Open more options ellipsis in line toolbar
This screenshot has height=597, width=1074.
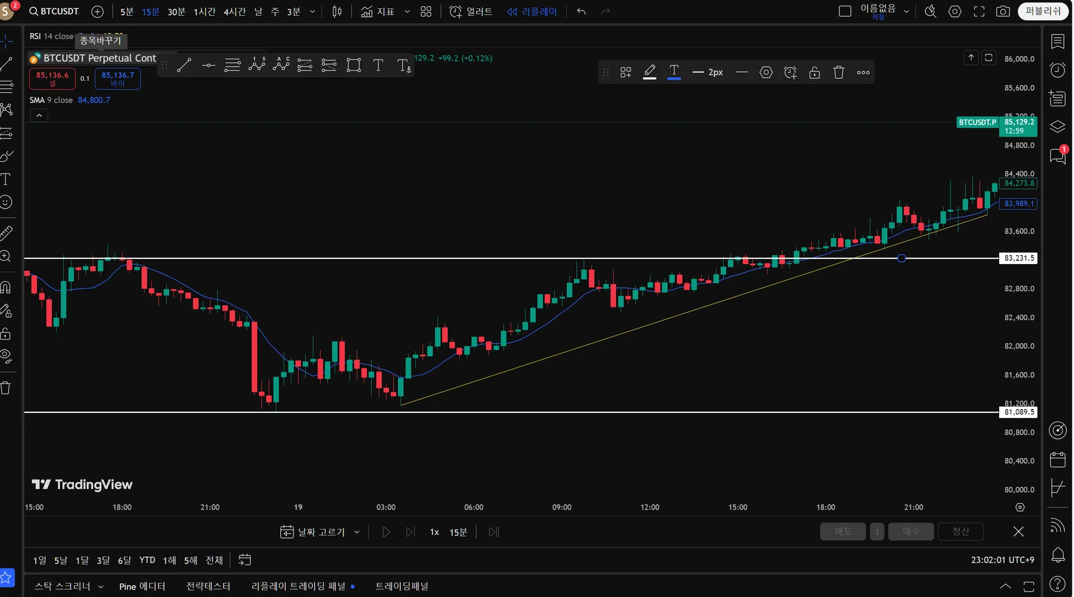click(863, 72)
